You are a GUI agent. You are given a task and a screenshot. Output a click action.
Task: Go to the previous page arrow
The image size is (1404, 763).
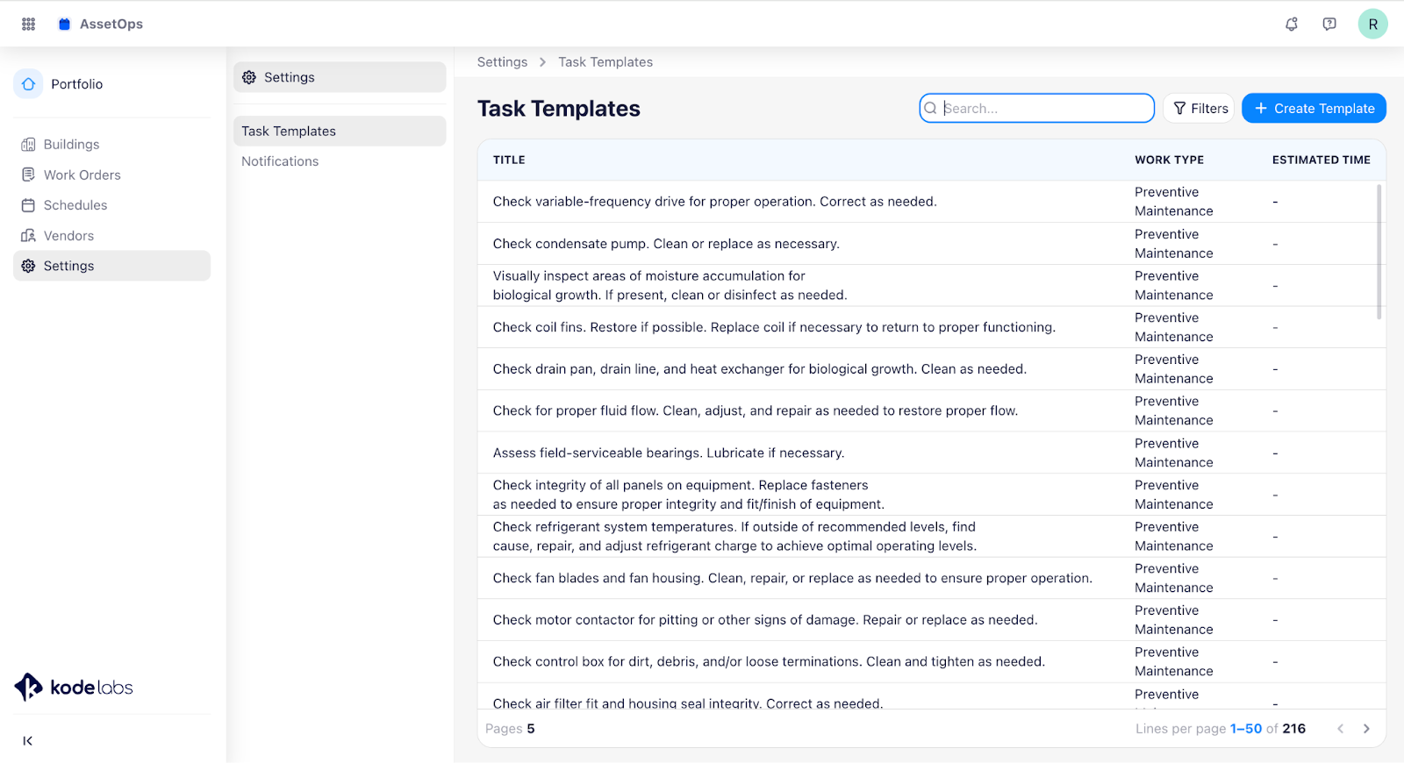click(1340, 729)
